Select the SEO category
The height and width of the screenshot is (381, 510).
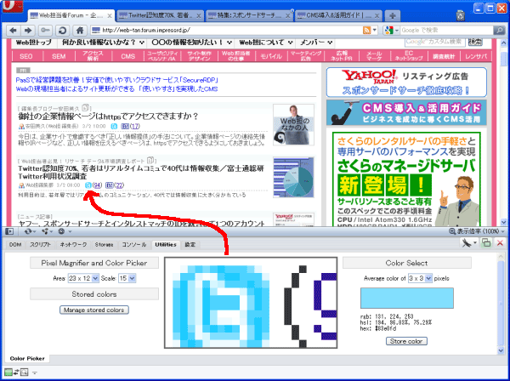point(26,56)
